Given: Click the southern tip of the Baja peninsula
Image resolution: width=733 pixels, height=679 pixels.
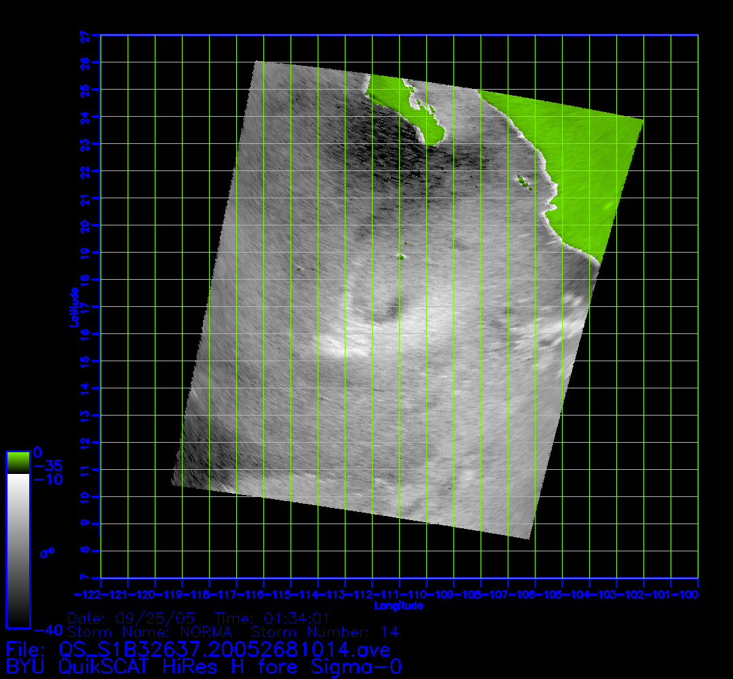Looking at the screenshot, I should point(431,141).
